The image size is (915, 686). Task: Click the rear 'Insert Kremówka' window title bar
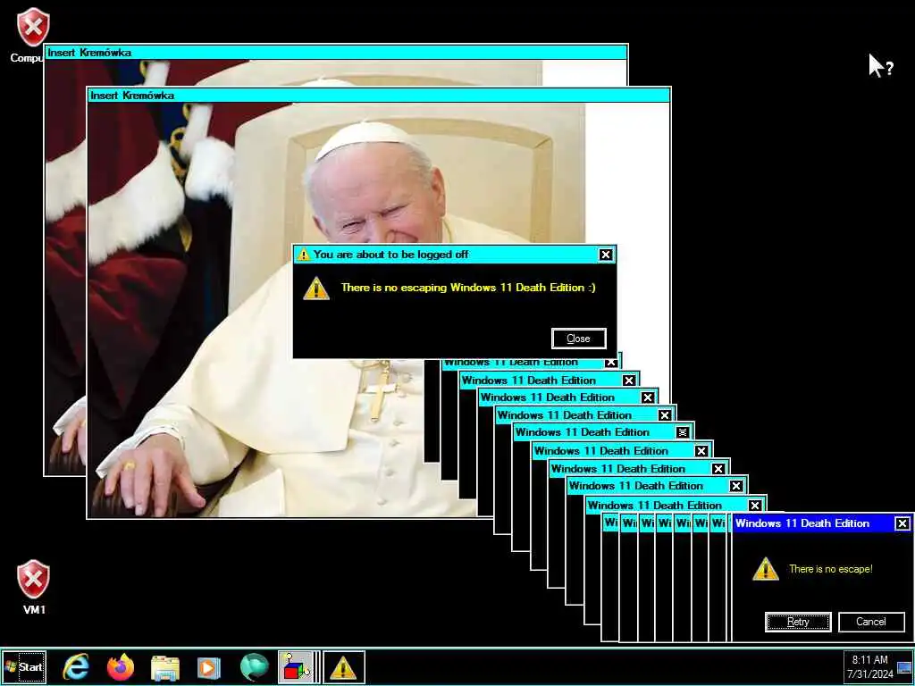(x=336, y=53)
